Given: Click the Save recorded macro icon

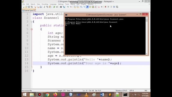Looking at the screenshot, I should [x=117, y=7].
